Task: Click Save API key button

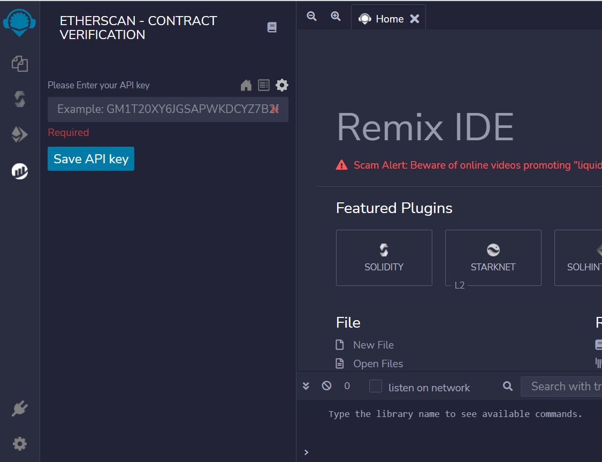Action: [x=91, y=158]
